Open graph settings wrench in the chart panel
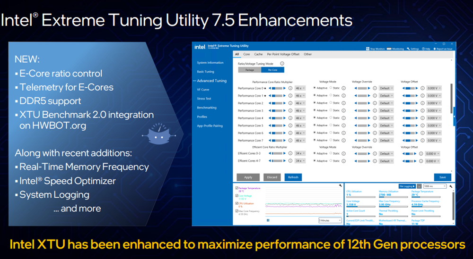This screenshot has height=259, width=473. 340,185
